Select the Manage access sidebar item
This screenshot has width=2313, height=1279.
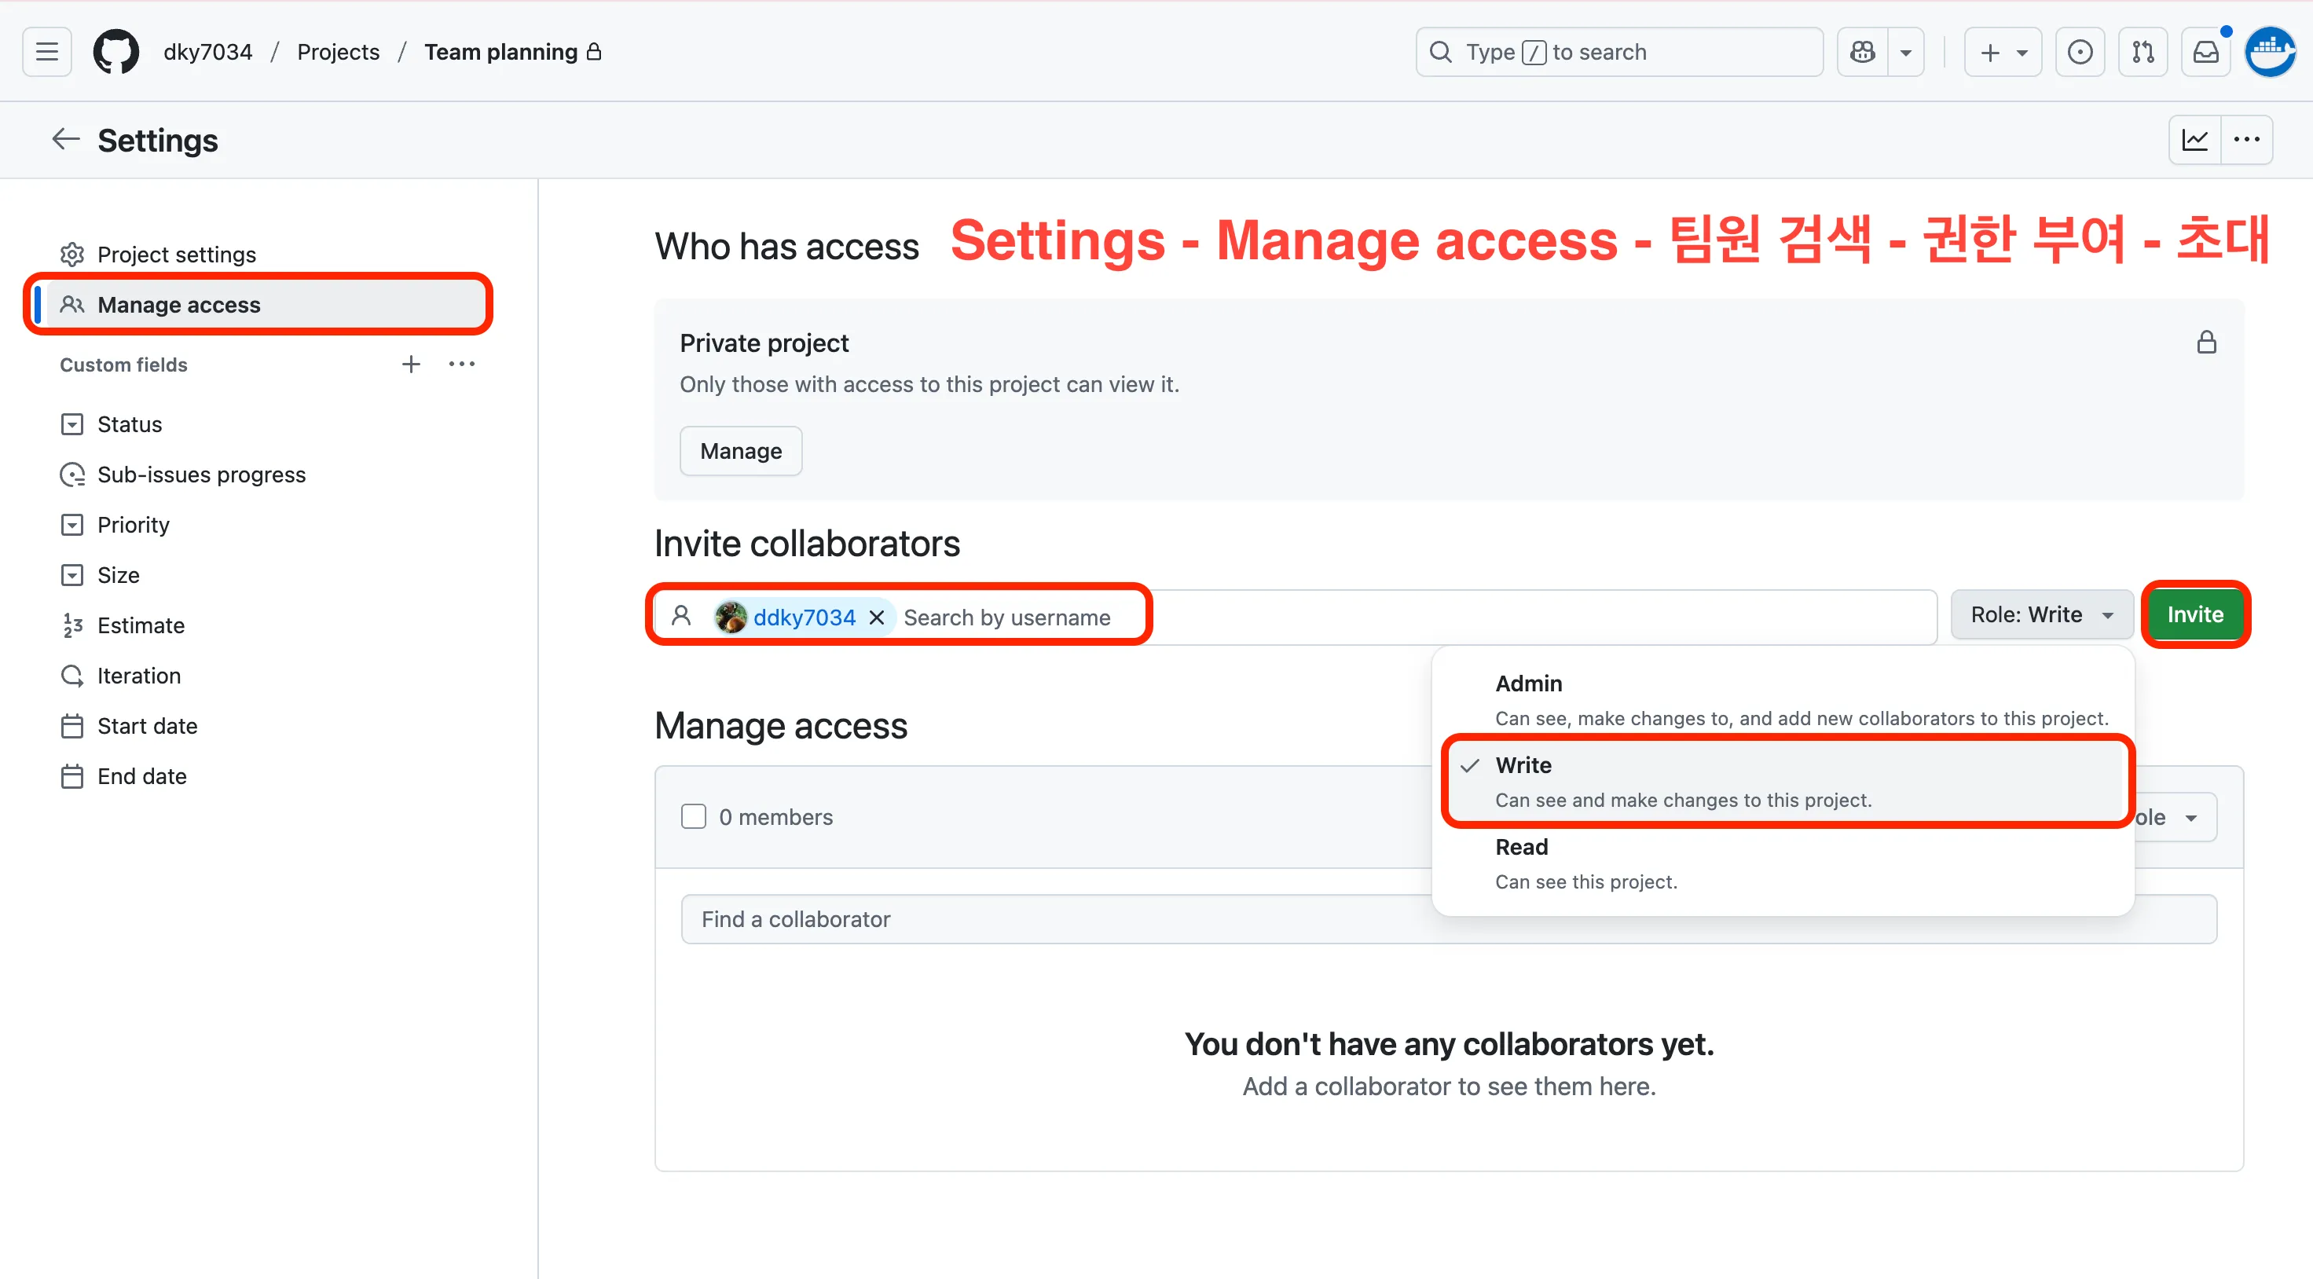pos(178,305)
